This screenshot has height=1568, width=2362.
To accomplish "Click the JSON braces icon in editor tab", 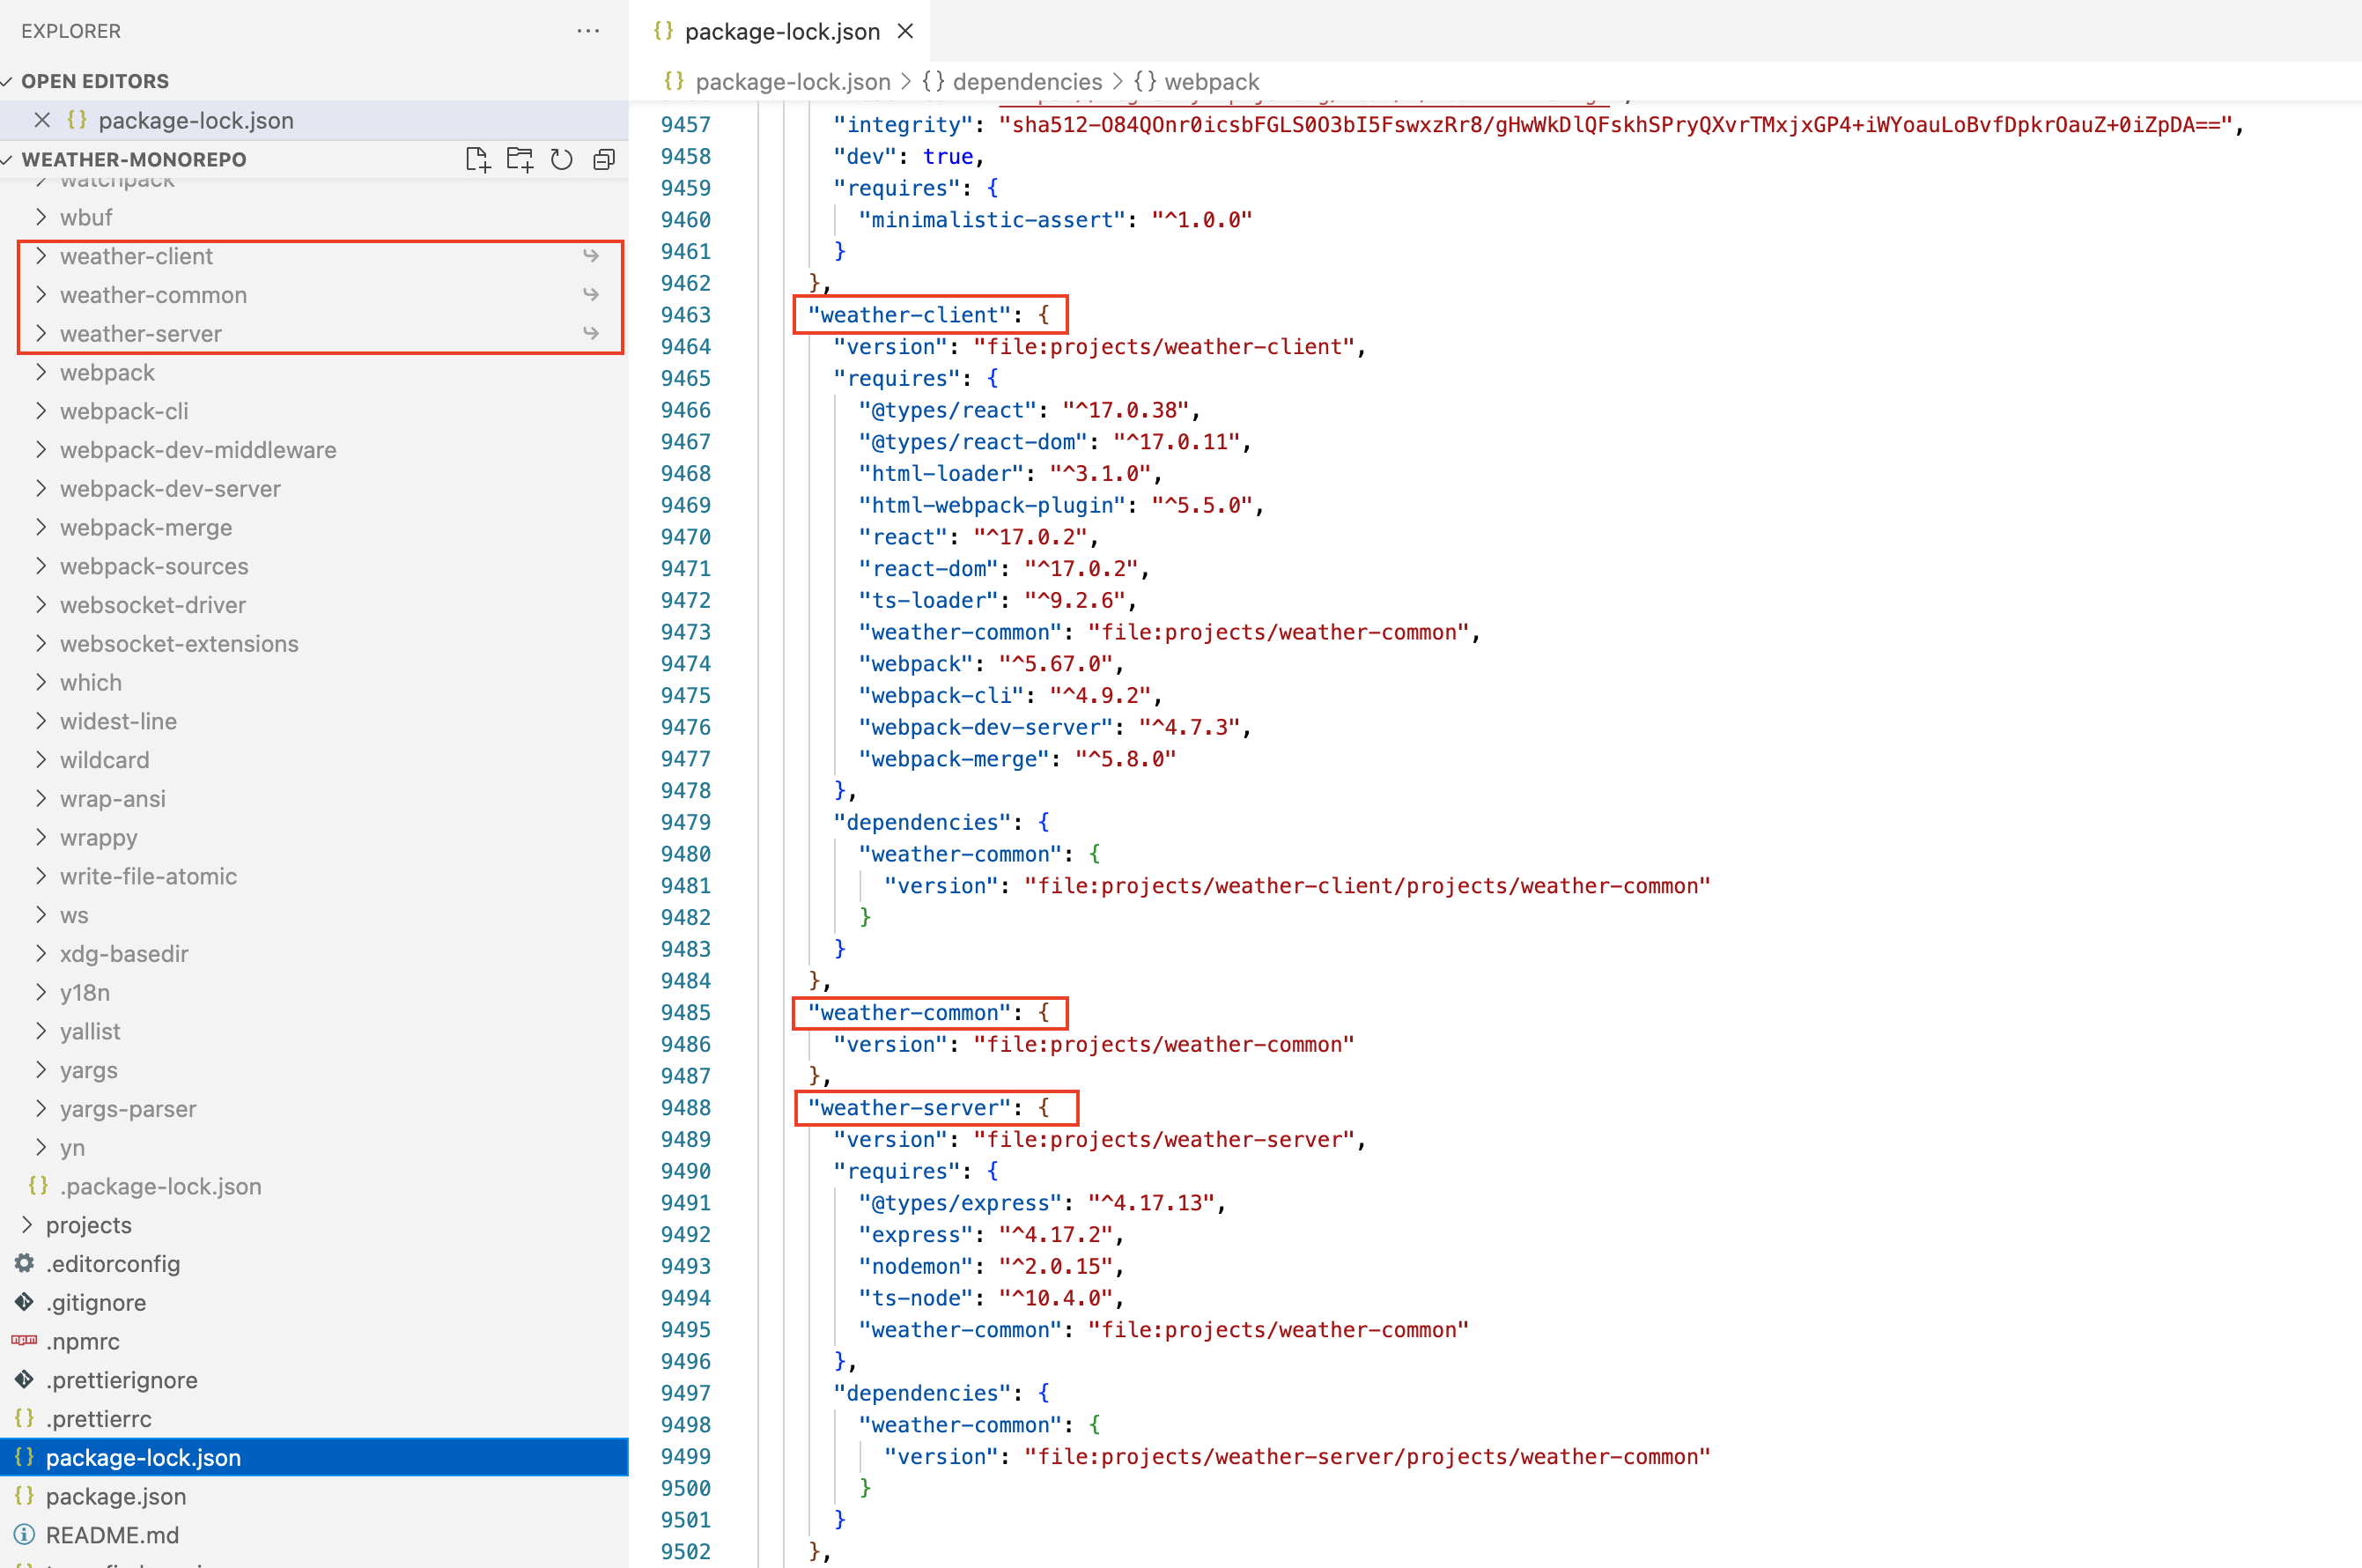I will point(663,31).
